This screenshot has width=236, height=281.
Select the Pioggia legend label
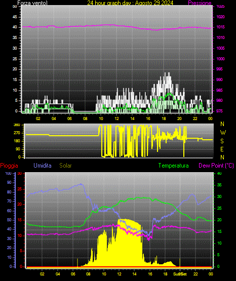[9, 166]
